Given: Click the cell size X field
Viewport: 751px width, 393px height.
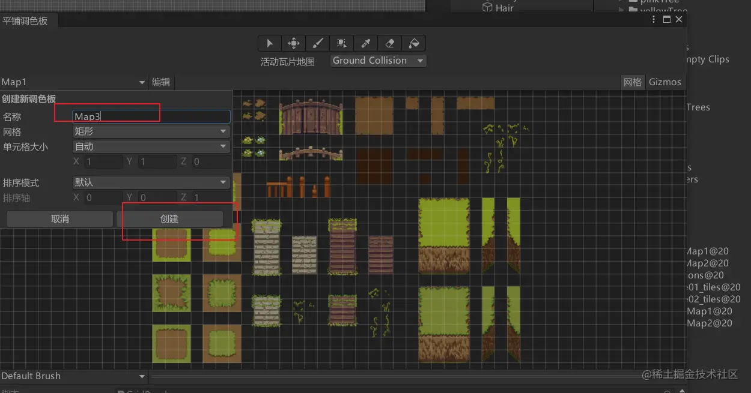Looking at the screenshot, I should 104,161.
